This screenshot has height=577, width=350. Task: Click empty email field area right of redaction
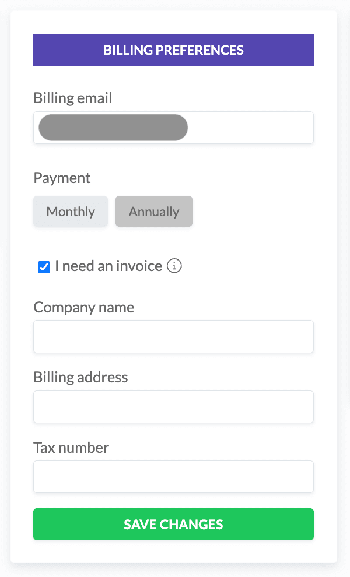pyautogui.click(x=250, y=128)
